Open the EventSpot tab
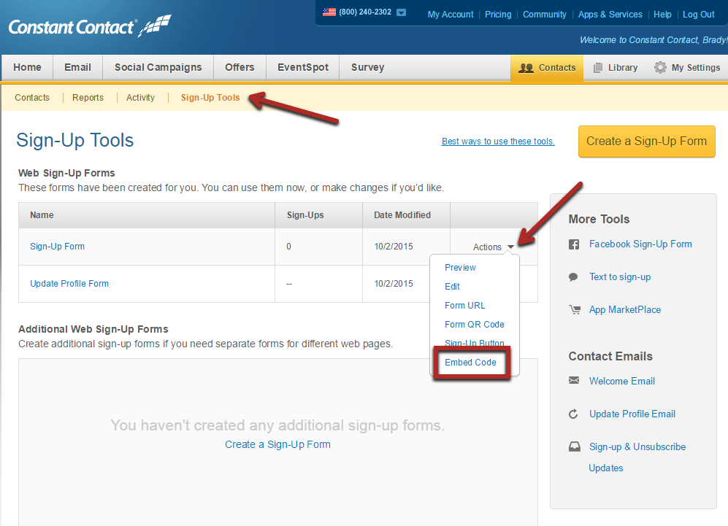Image resolution: width=728 pixels, height=526 pixels. (303, 67)
